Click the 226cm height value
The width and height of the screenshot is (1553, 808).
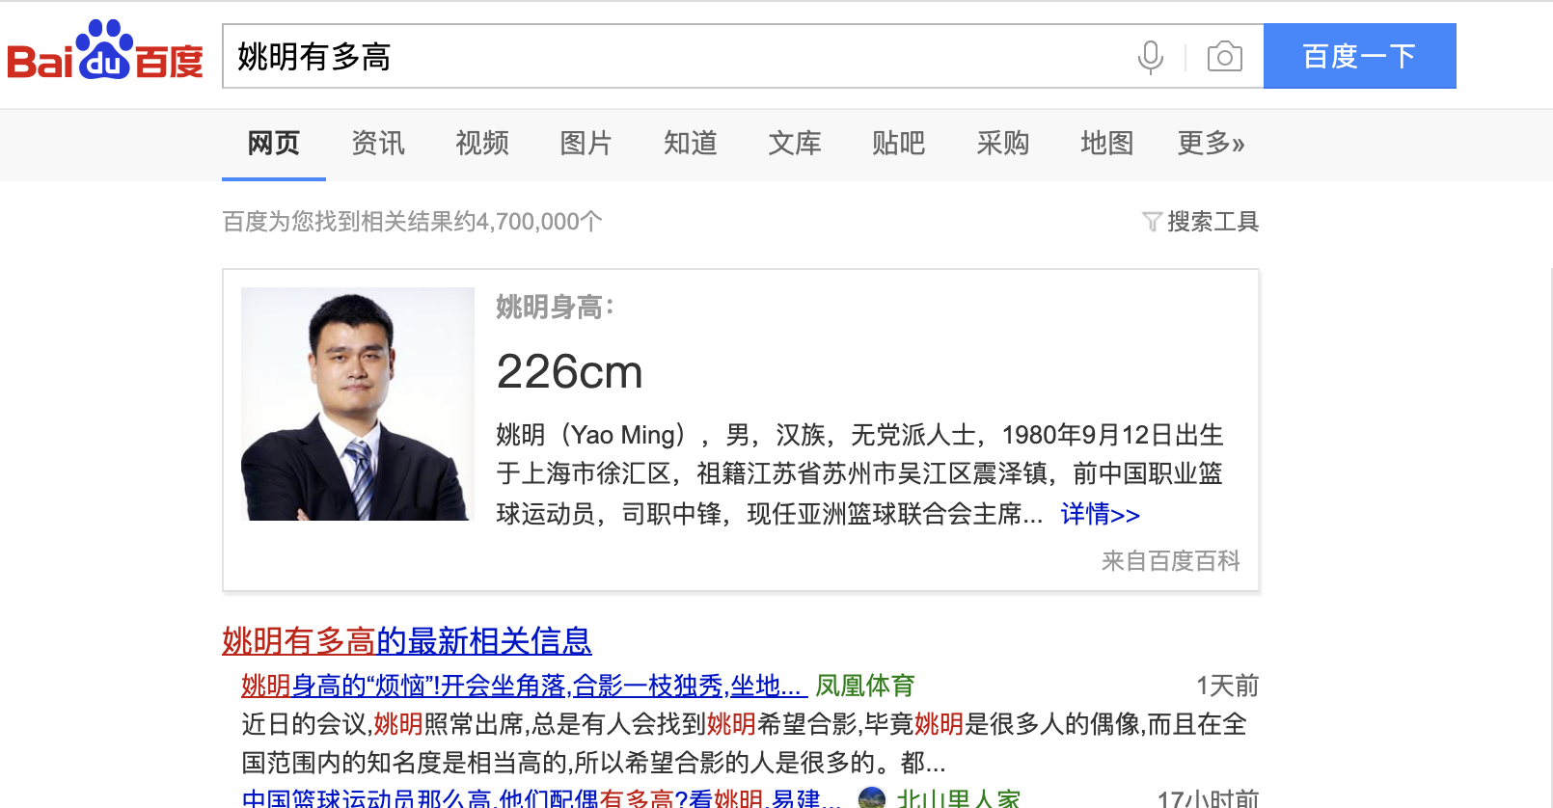click(570, 372)
